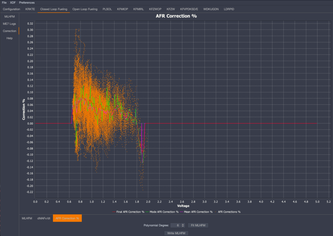333x236 pixels.
Task: Select the bottom MLHFM chart tab
Action: pos(27,218)
